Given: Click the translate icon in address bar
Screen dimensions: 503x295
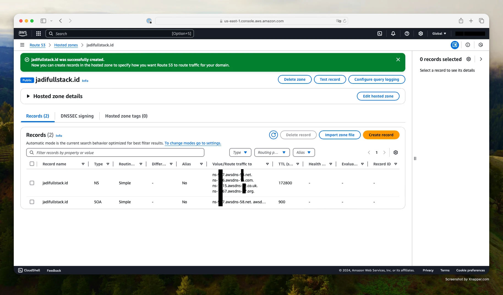Looking at the screenshot, I should pos(338,21).
